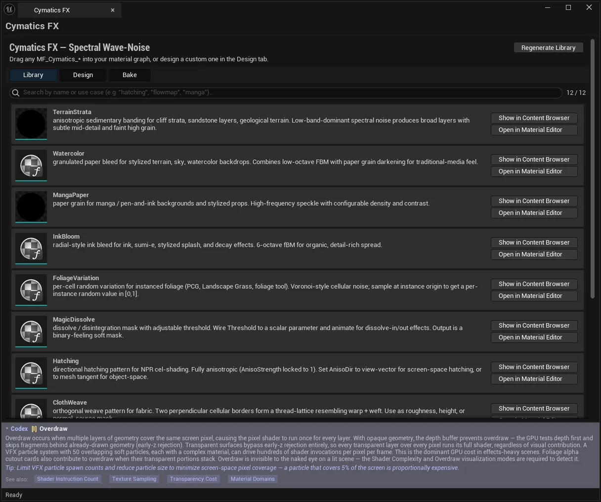Open MangaPaper in Material Editor

pyautogui.click(x=534, y=213)
